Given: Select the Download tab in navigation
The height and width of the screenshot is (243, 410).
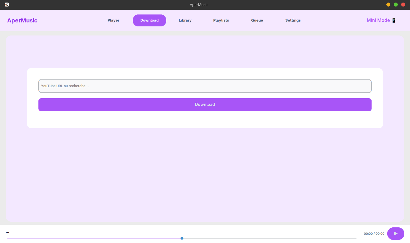Looking at the screenshot, I should [x=149, y=20].
